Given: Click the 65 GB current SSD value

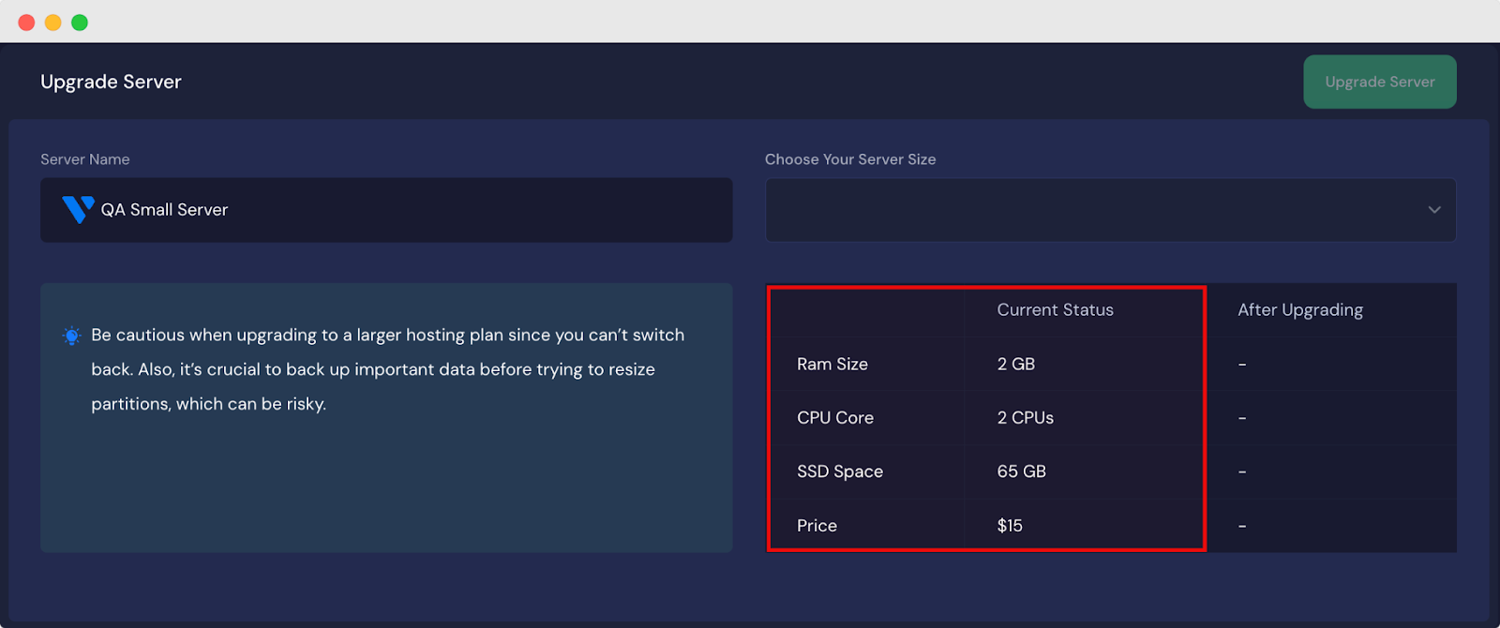Looking at the screenshot, I should pyautogui.click(x=1021, y=471).
